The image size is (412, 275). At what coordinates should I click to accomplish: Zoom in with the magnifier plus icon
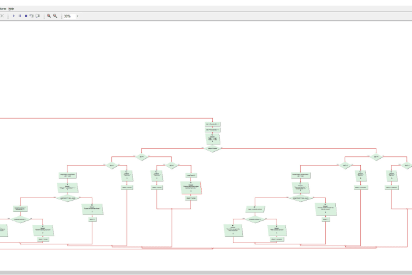(x=49, y=16)
